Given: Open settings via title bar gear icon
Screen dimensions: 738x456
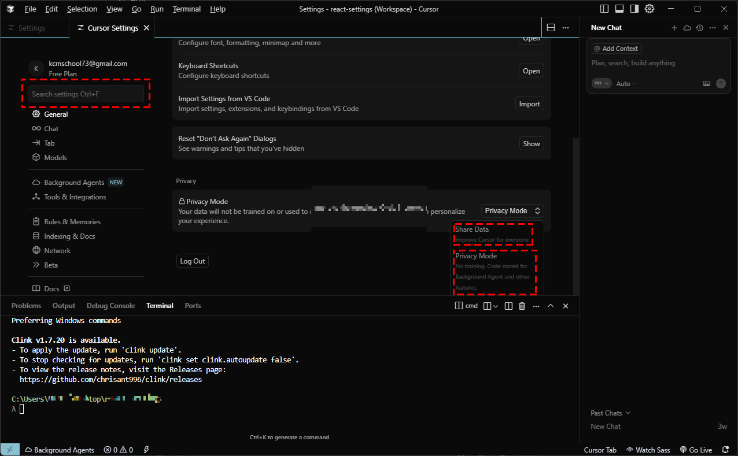Looking at the screenshot, I should (650, 9).
